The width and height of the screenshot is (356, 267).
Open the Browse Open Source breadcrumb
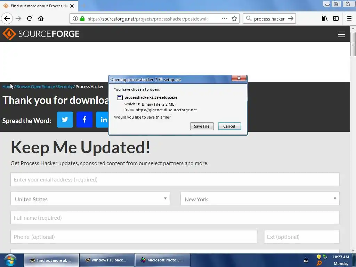[x=36, y=87]
